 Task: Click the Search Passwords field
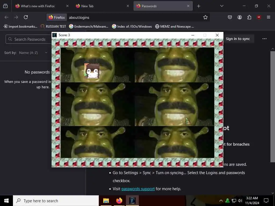[x=29, y=39]
